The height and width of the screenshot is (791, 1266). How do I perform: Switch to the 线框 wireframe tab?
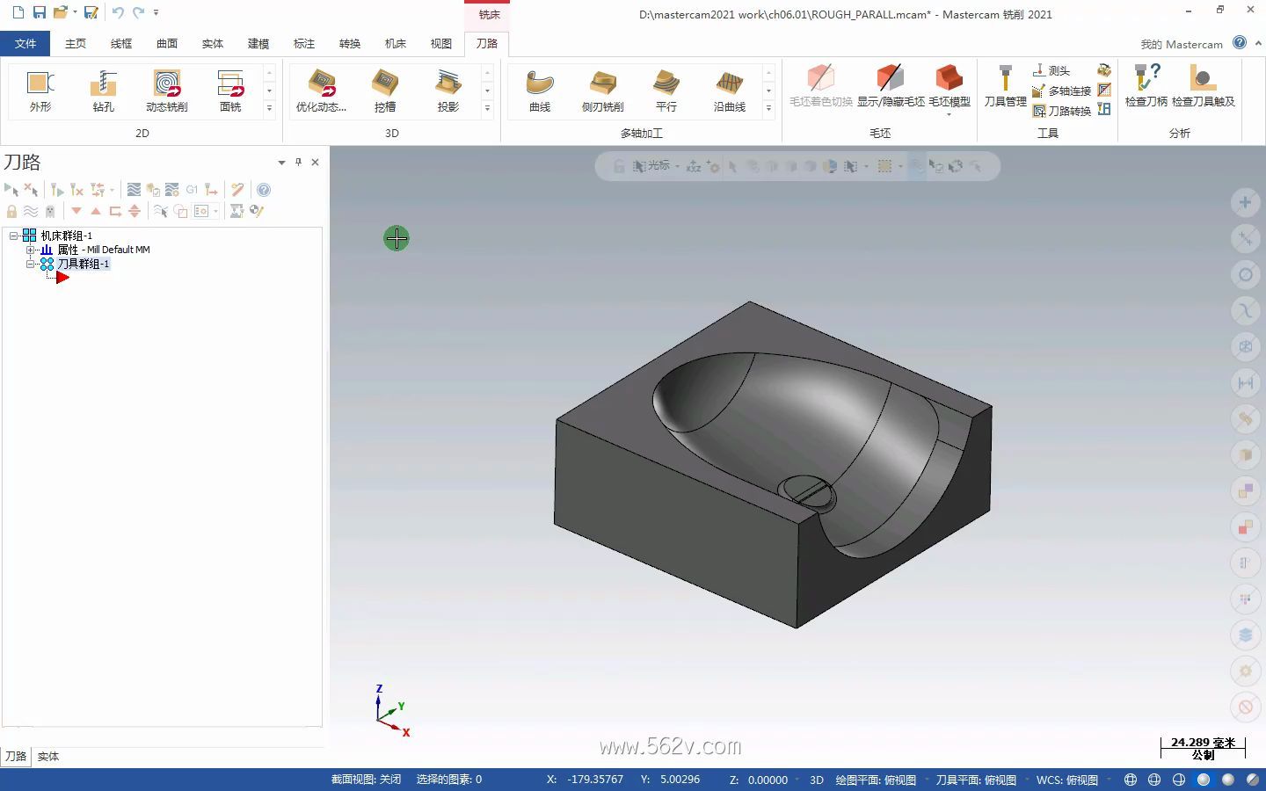coord(121,43)
